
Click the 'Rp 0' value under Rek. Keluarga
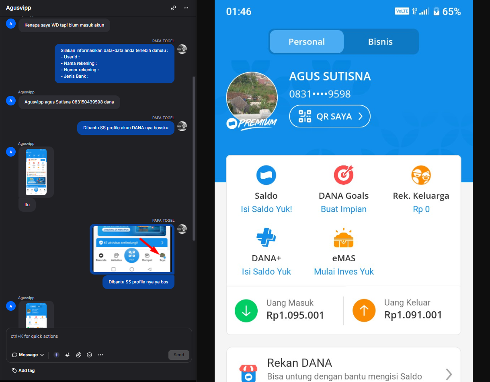click(x=421, y=209)
